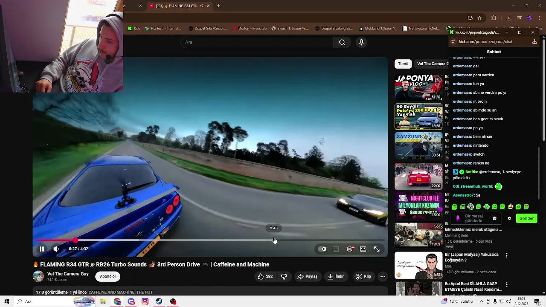The height and width of the screenshot is (307, 546).
Task: Close the FLAMING R34 GTR tab
Action: coord(208,6)
